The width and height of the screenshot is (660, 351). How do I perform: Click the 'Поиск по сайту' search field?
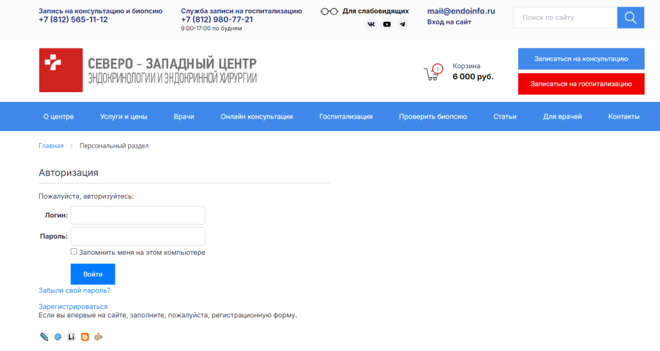tap(565, 17)
